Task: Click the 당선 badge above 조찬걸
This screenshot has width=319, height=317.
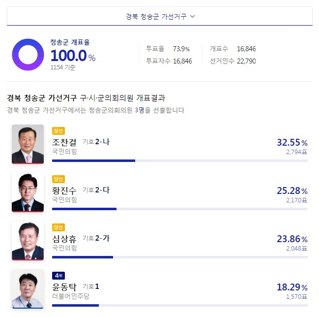Action: point(58,131)
